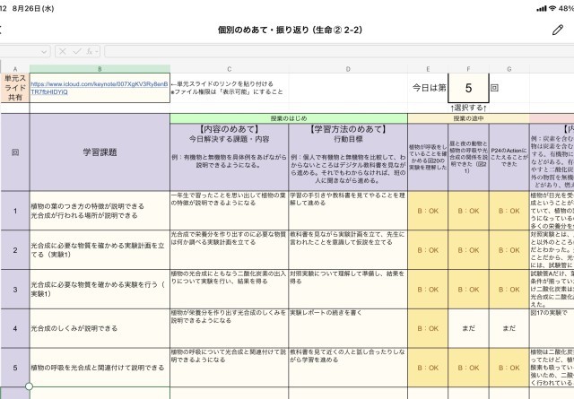The width and height of the screenshot is (574, 399).
Task: Select column G header
Action: [509, 69]
